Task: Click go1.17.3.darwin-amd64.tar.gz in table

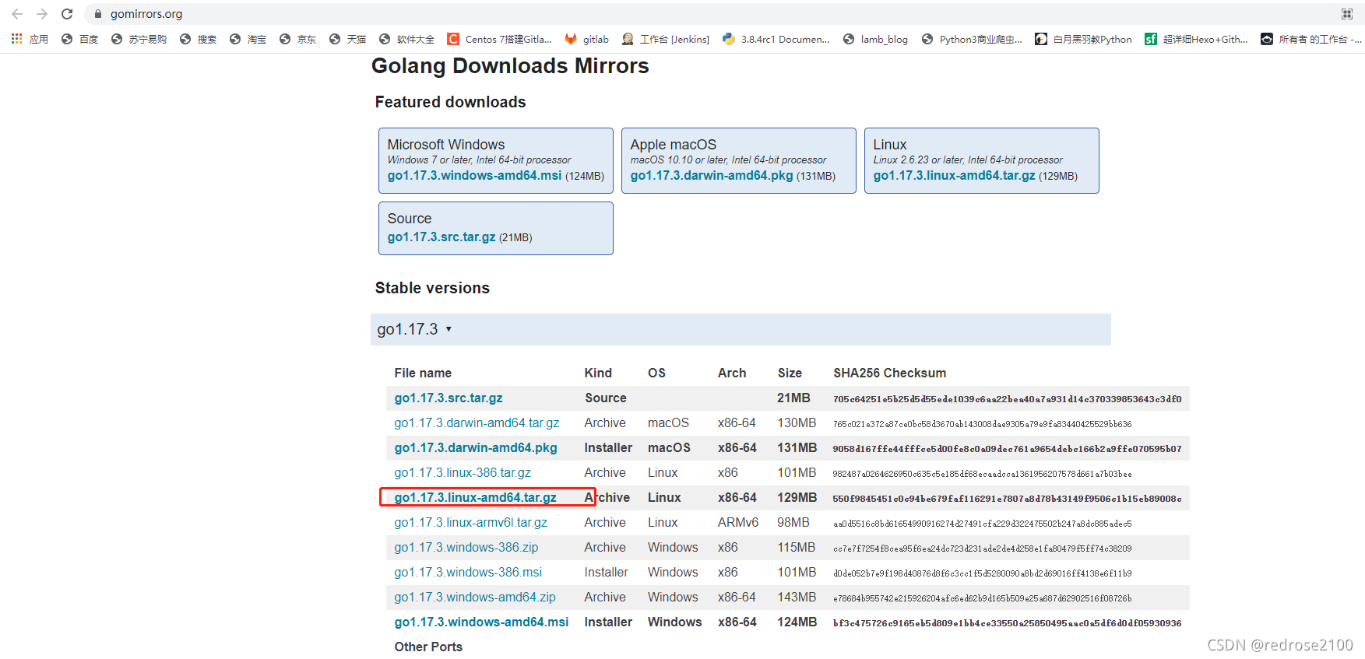Action: point(477,422)
